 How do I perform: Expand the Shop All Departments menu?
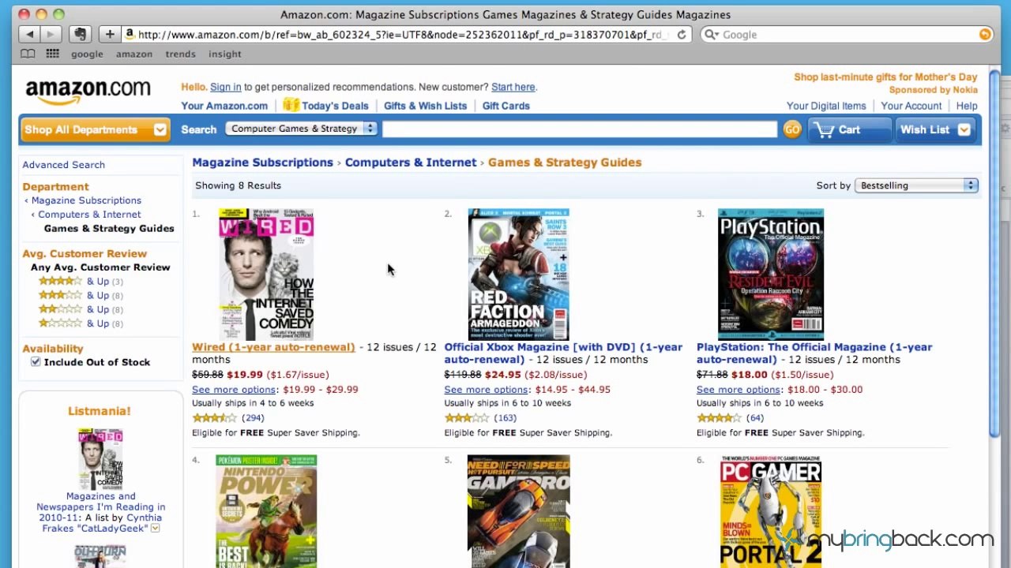[x=95, y=130]
